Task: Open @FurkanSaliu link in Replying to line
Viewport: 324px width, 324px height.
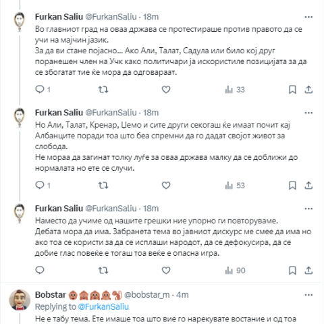Action: pyautogui.click(x=103, y=306)
